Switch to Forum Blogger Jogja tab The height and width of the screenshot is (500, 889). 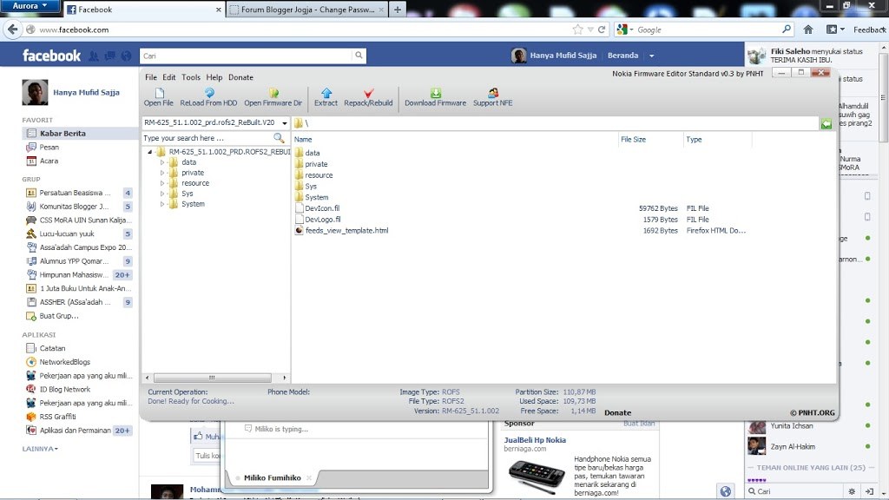point(307,10)
